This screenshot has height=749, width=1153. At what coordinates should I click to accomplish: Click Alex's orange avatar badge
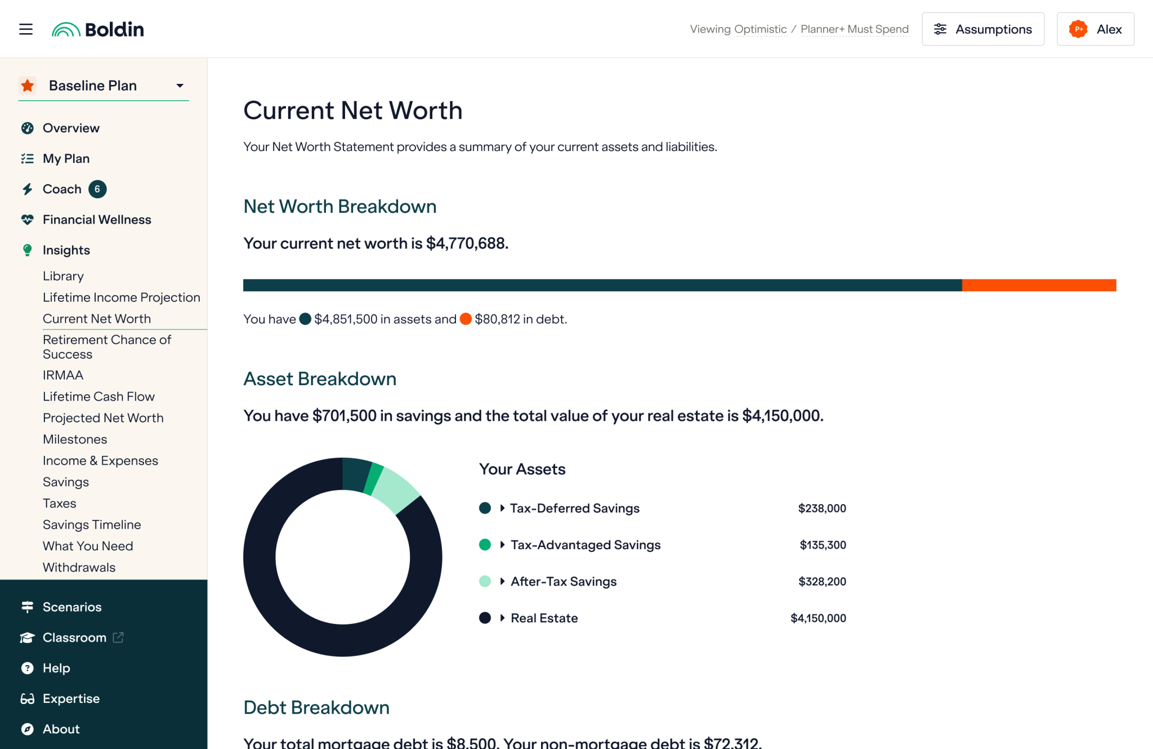(1078, 29)
